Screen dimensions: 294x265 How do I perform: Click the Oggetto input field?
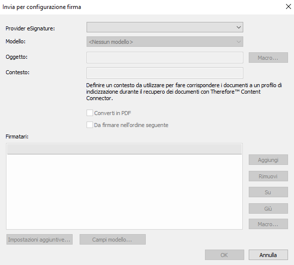pyautogui.click(x=165, y=57)
